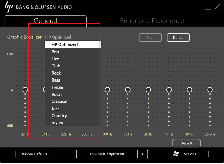Click the Windows flag icon on Sounds
224x164 pixels.
tap(176, 154)
